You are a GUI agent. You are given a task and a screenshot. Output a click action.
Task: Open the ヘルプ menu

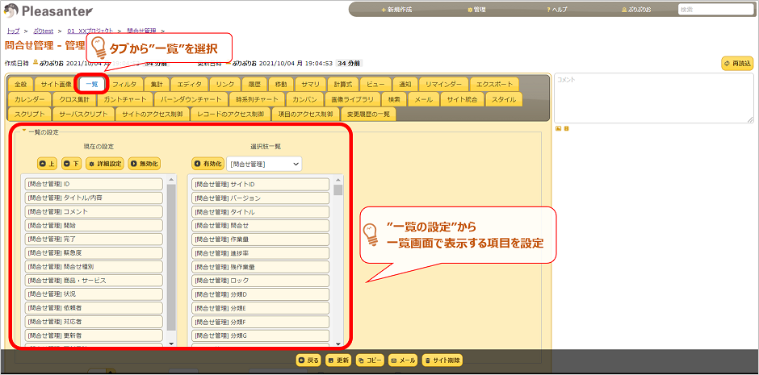557,10
